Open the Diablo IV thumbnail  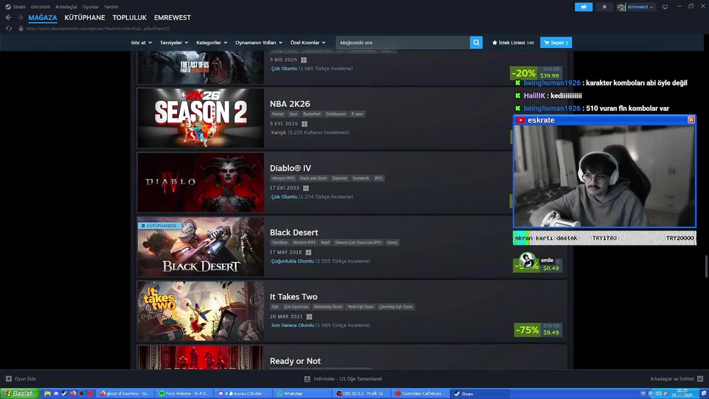[x=201, y=182]
